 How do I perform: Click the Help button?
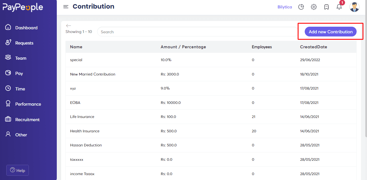18,170
